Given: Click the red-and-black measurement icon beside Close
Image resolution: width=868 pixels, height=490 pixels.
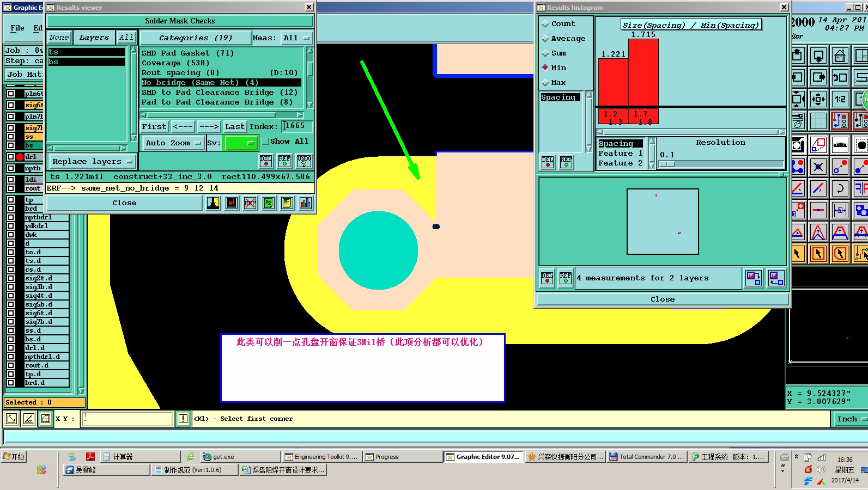Looking at the screenshot, I should [x=232, y=203].
